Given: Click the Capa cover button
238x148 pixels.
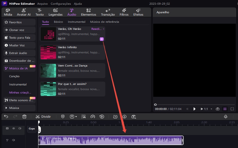Looking at the screenshot, I should click(32, 129).
